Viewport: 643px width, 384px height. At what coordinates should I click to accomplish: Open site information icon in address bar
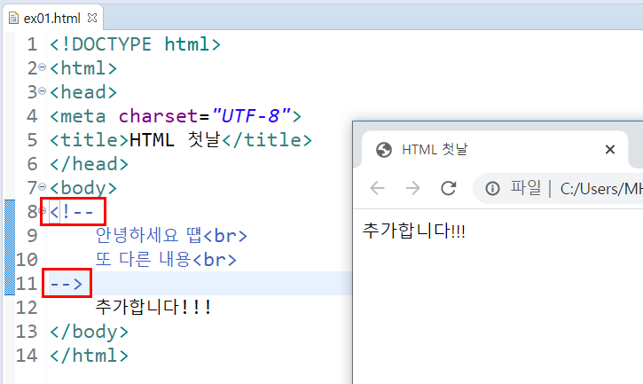[x=492, y=189]
